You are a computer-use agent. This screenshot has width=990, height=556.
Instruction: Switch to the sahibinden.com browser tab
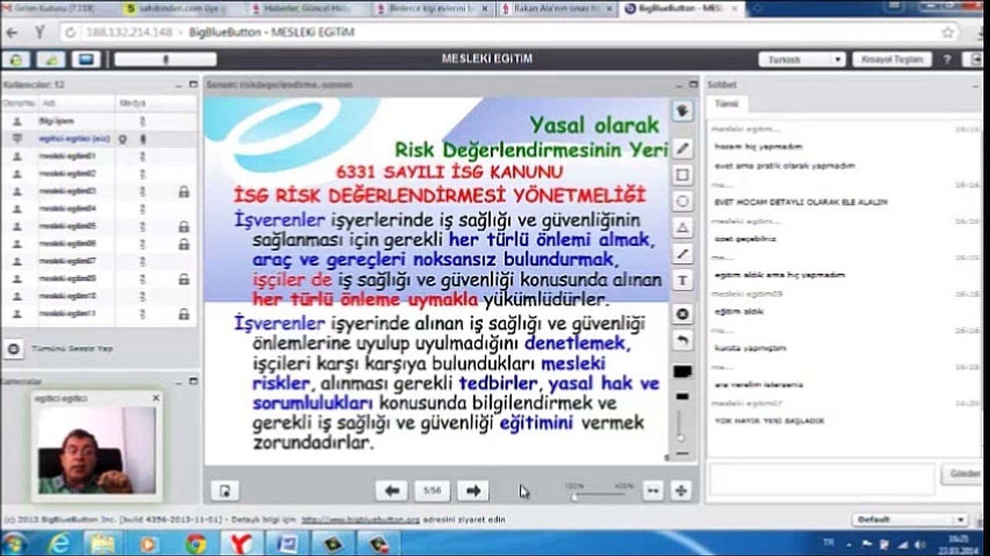pos(182,8)
